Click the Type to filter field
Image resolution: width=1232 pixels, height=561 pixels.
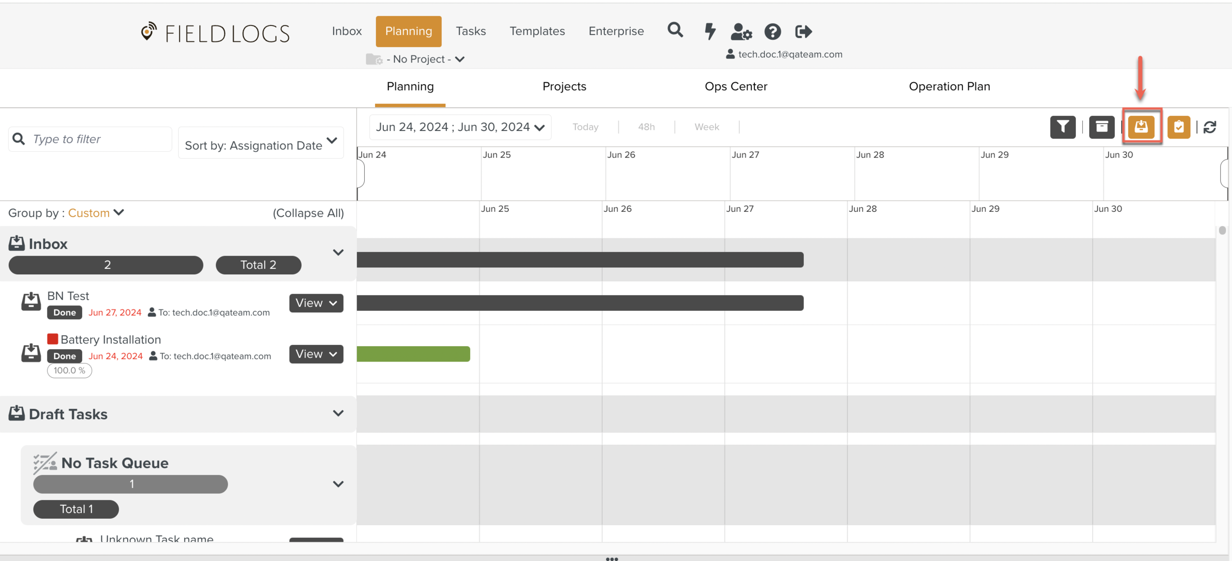click(x=99, y=139)
